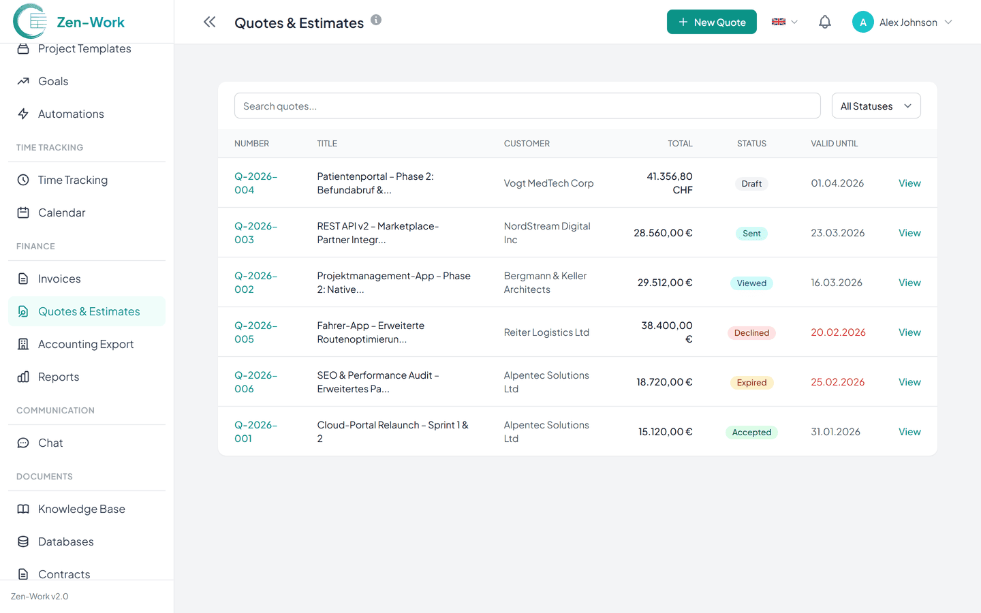The image size is (981, 613).
Task: Expand the Alex Johnson account menu
Action: coord(903,22)
